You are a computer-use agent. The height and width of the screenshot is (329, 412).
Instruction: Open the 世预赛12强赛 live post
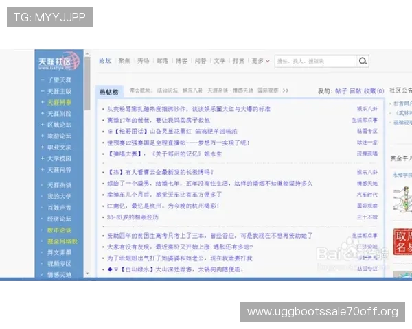tap(178, 143)
